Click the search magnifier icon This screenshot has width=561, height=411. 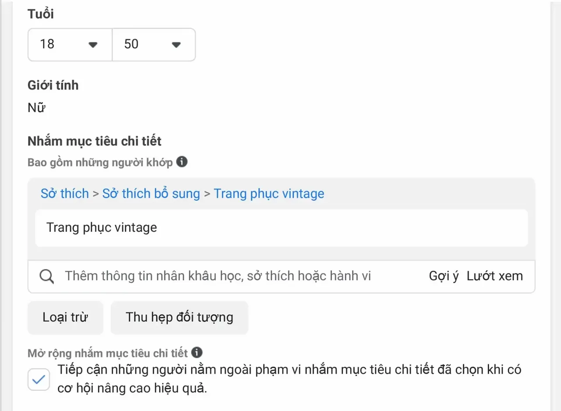pyautogui.click(x=47, y=276)
